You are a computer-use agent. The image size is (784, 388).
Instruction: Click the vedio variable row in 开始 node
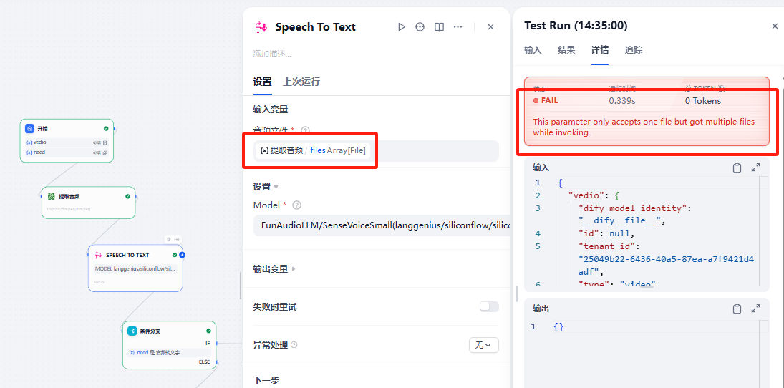67,142
